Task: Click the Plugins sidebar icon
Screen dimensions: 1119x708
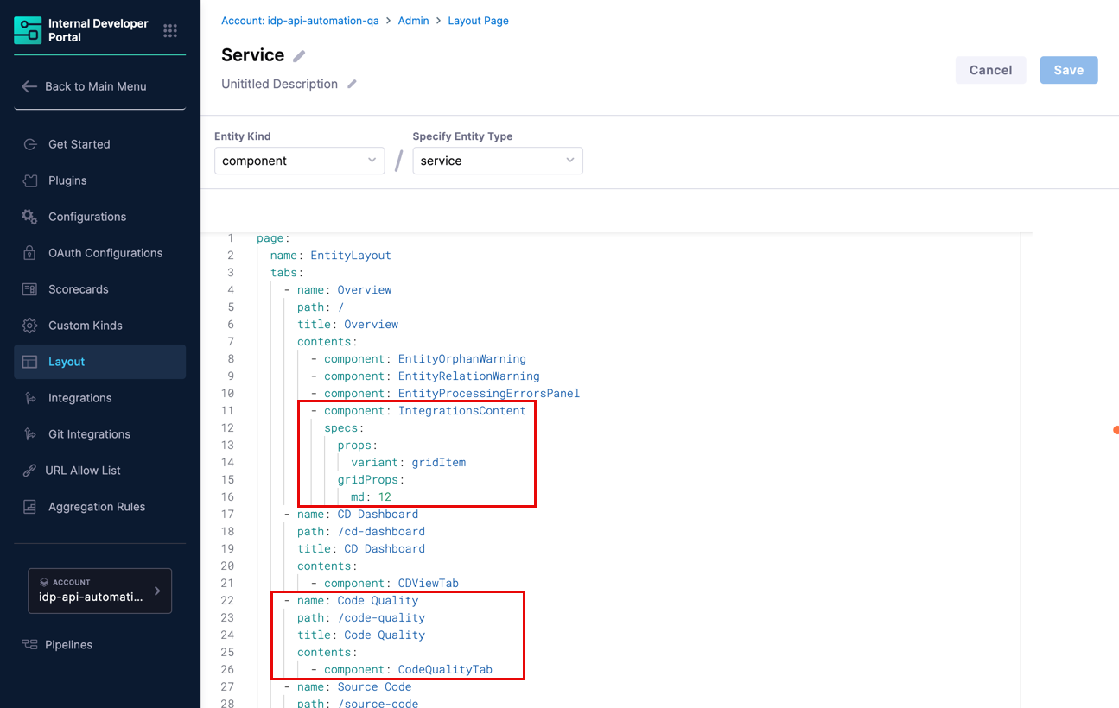Action: pos(30,180)
